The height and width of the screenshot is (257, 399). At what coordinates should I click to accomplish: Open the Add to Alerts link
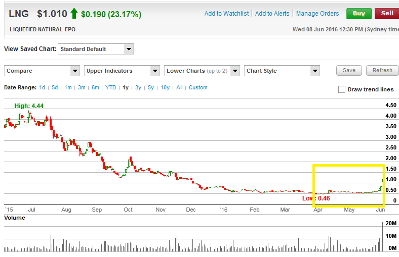(272, 14)
